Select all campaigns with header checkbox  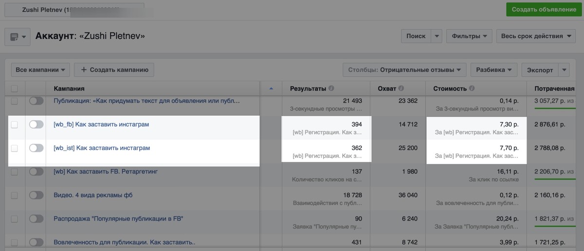click(x=15, y=89)
